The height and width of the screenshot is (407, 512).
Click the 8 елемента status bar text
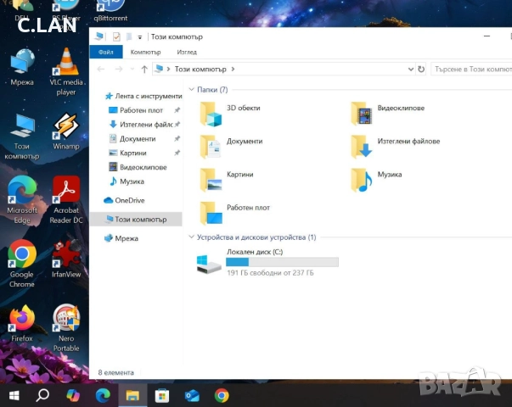(116, 372)
